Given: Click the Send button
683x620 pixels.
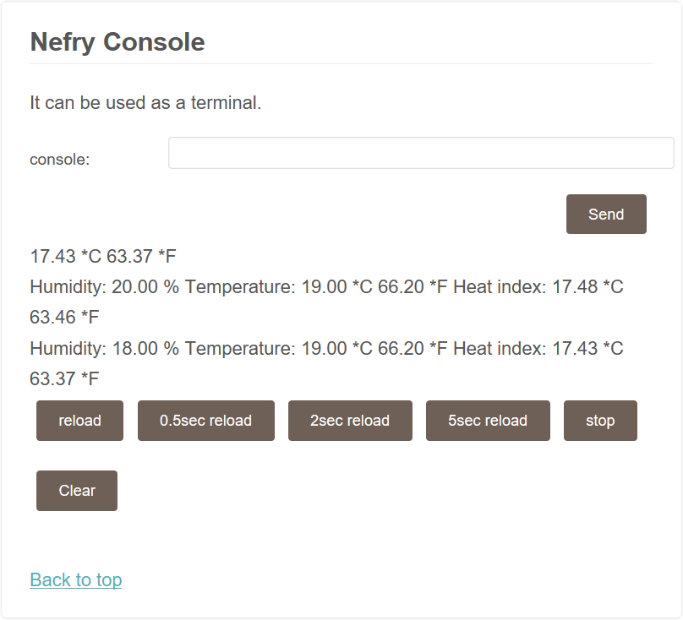Looking at the screenshot, I should 605,214.
